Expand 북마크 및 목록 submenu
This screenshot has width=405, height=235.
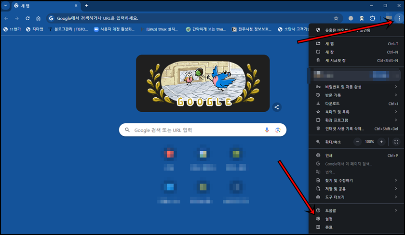[357, 112]
